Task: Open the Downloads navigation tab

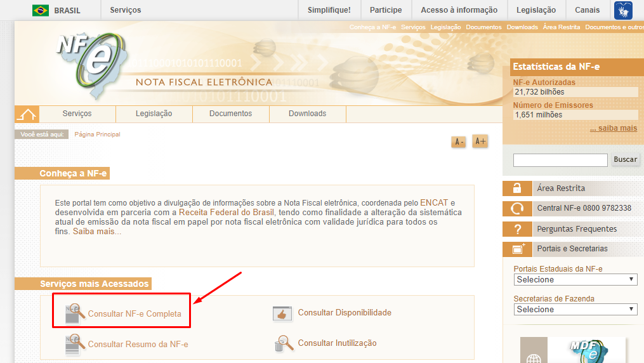Action: pyautogui.click(x=307, y=114)
